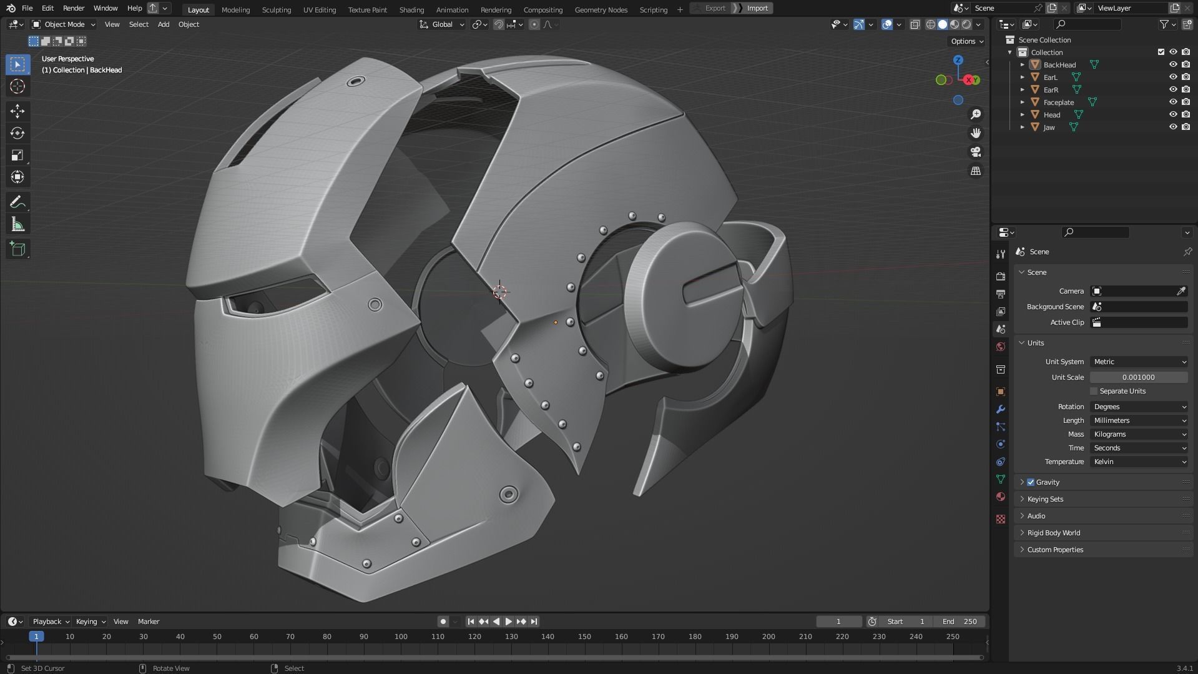Toggle the camera view icon

[976, 152]
